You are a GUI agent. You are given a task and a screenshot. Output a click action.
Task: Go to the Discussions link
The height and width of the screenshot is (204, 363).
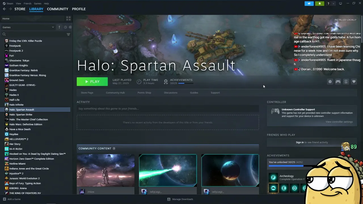pyautogui.click(x=171, y=93)
